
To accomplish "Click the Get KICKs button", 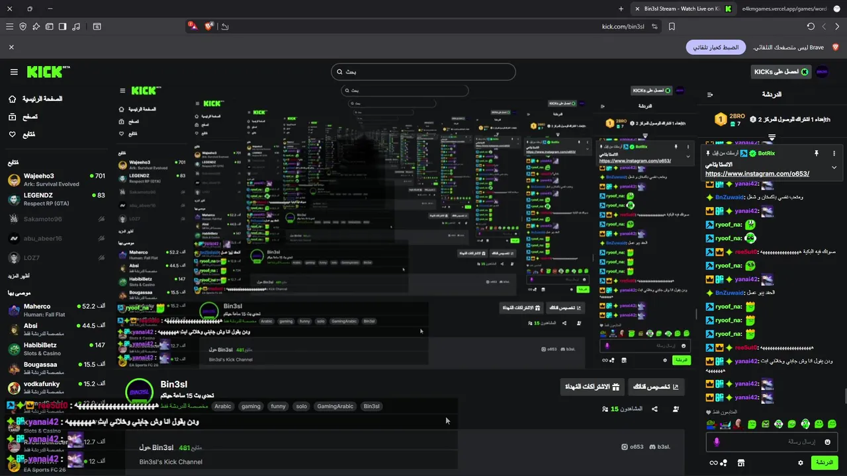I will [781, 71].
